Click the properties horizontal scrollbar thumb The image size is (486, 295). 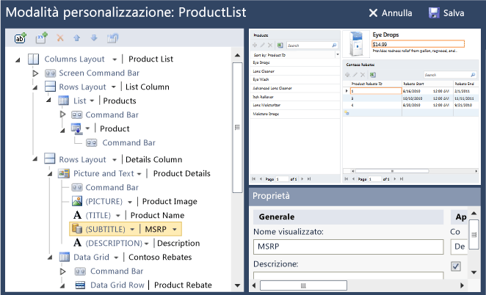point(302,285)
